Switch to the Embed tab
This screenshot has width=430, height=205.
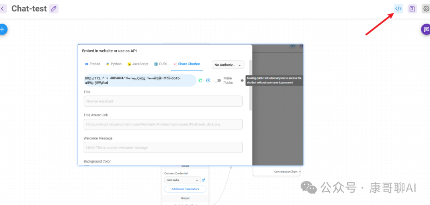pyautogui.click(x=93, y=64)
